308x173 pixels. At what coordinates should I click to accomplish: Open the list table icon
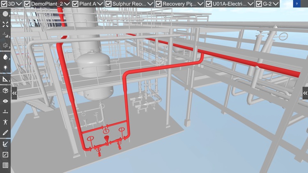click(x=5, y=165)
